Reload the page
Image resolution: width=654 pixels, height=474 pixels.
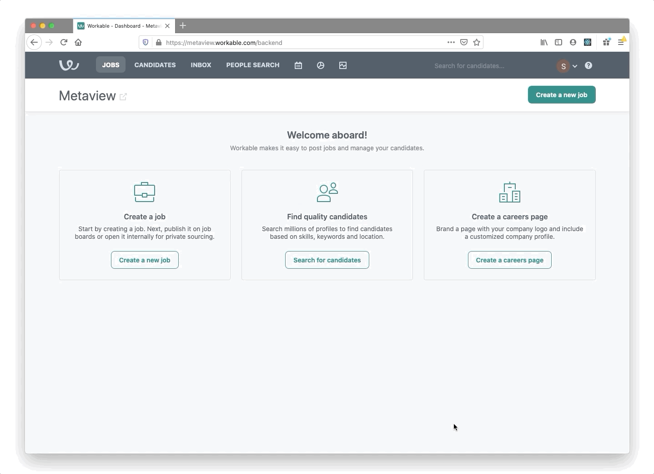[x=64, y=42]
